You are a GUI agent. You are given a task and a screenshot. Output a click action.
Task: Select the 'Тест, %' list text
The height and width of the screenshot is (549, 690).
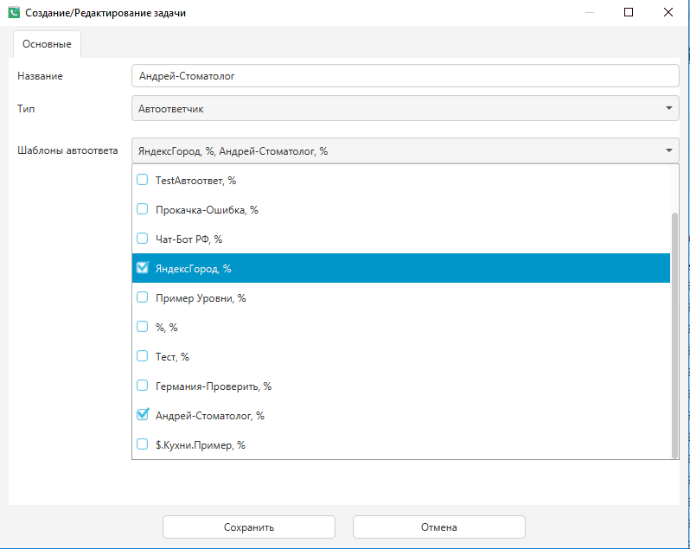pyautogui.click(x=172, y=357)
